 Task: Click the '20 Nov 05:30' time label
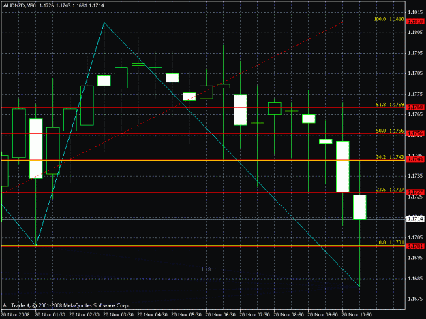(x=186, y=315)
